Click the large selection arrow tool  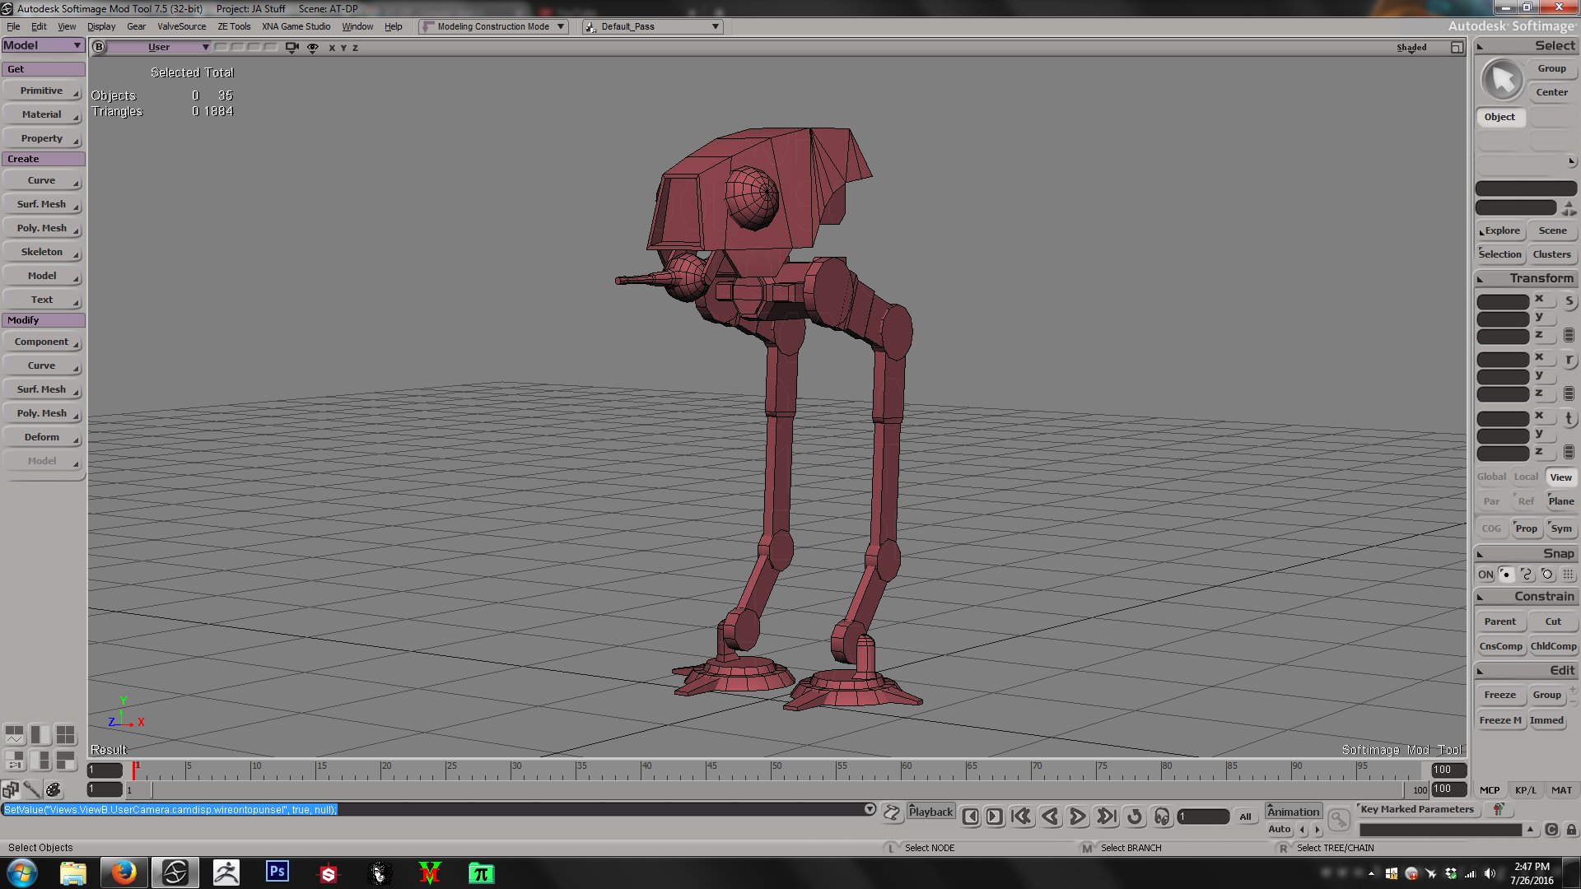click(x=1503, y=80)
